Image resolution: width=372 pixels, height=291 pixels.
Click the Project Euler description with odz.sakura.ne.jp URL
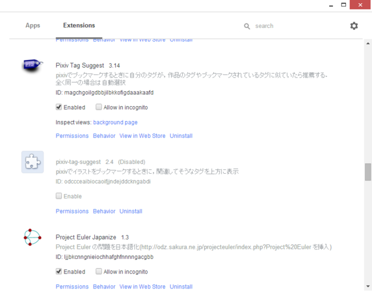[193, 247]
